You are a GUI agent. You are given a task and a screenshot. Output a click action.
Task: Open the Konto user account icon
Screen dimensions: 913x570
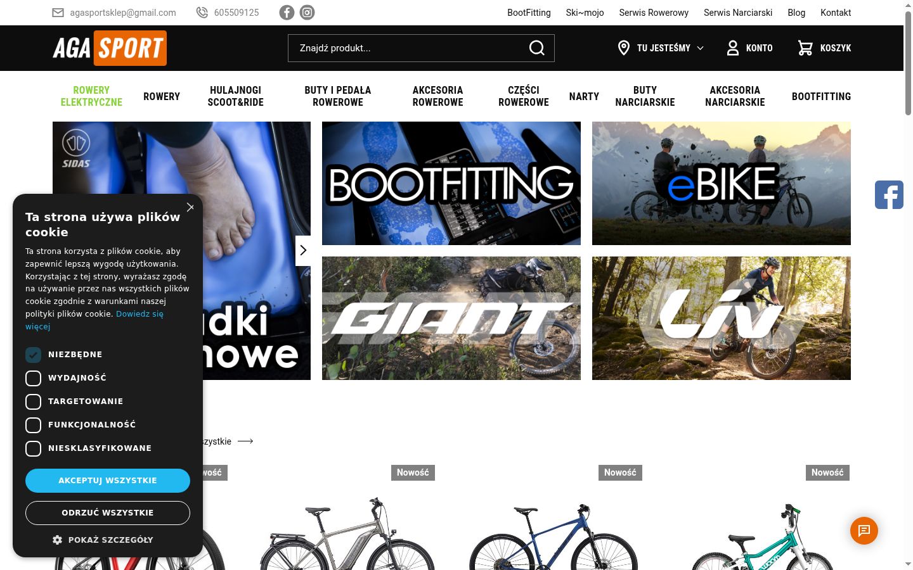tap(733, 48)
